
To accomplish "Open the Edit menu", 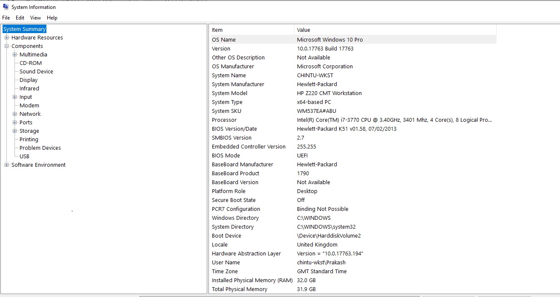I will (20, 18).
